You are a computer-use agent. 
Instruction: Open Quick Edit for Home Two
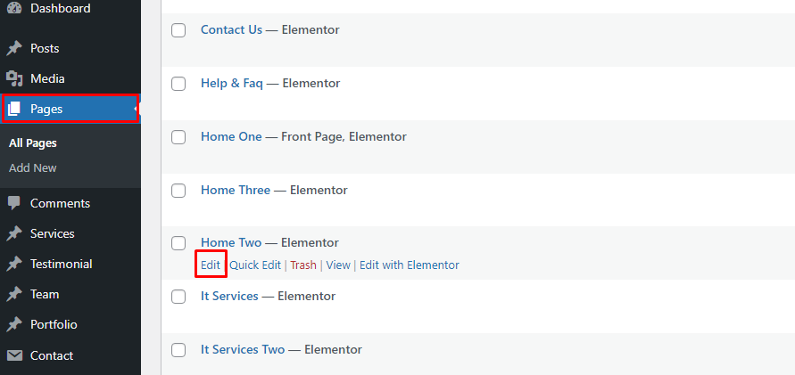(255, 265)
